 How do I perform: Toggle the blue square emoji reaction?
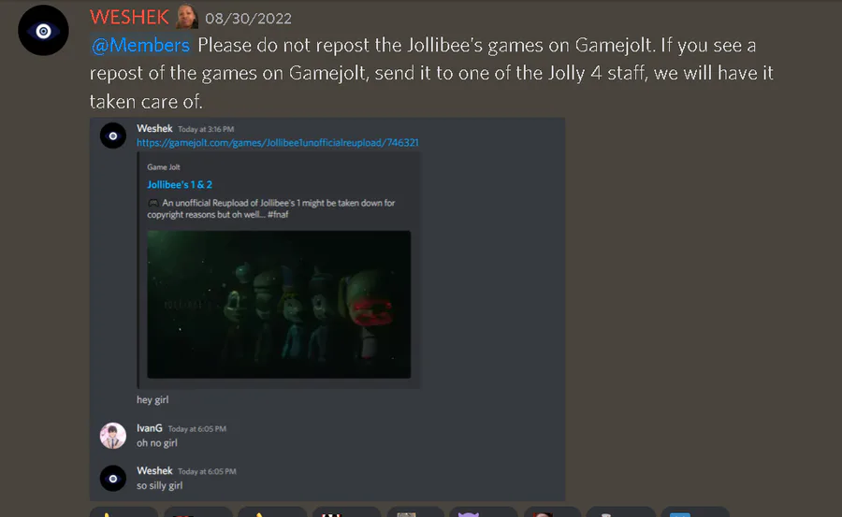tap(695, 512)
